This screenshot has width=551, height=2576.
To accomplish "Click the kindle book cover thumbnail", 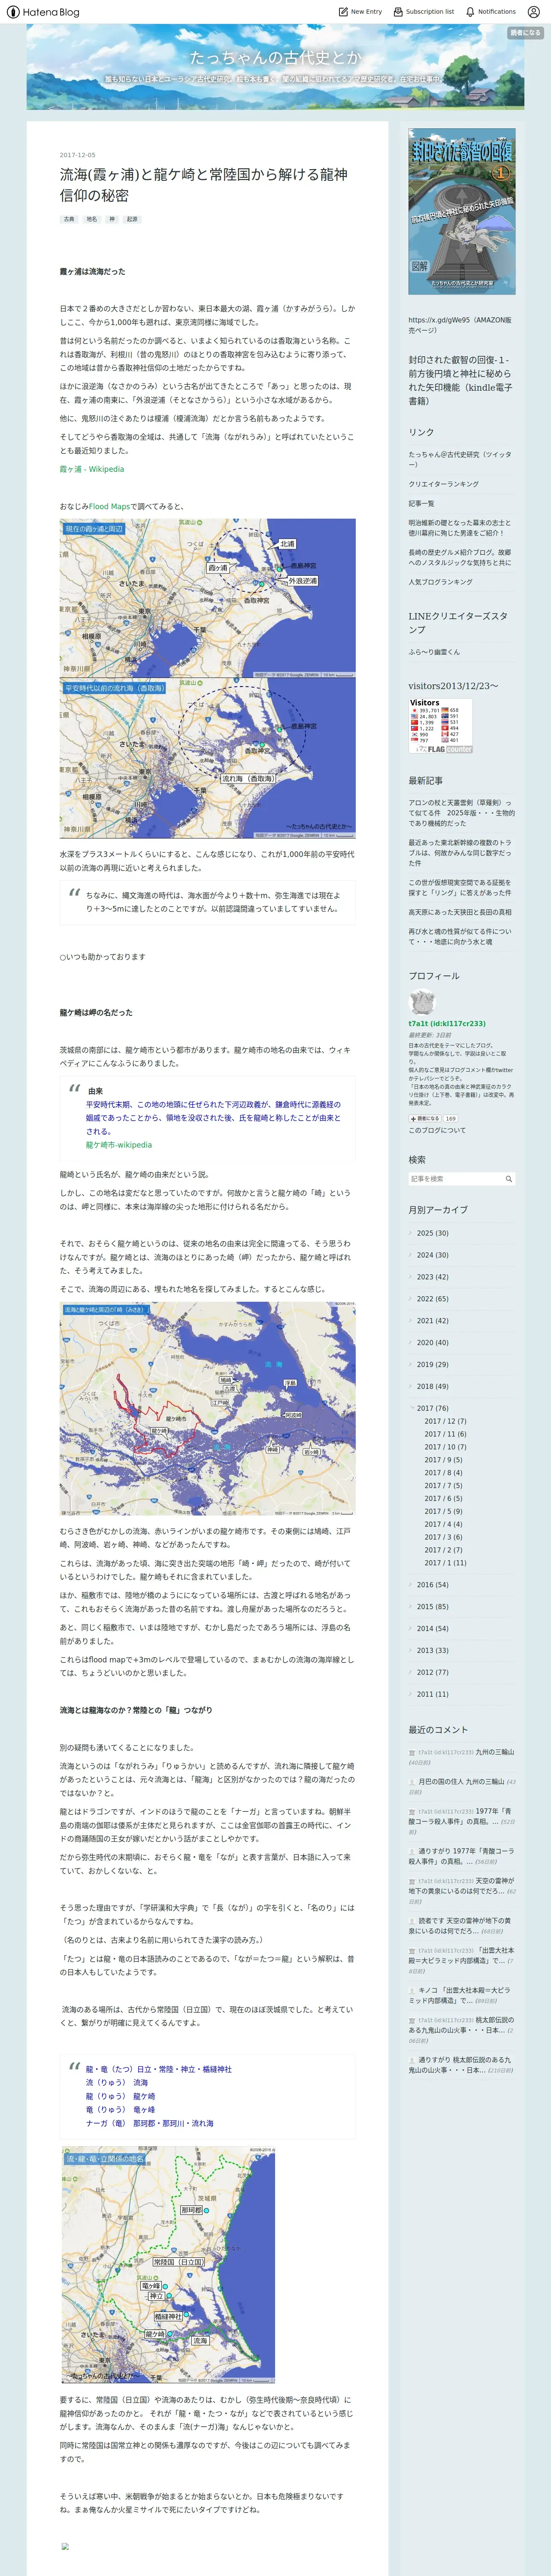I will click(462, 211).
